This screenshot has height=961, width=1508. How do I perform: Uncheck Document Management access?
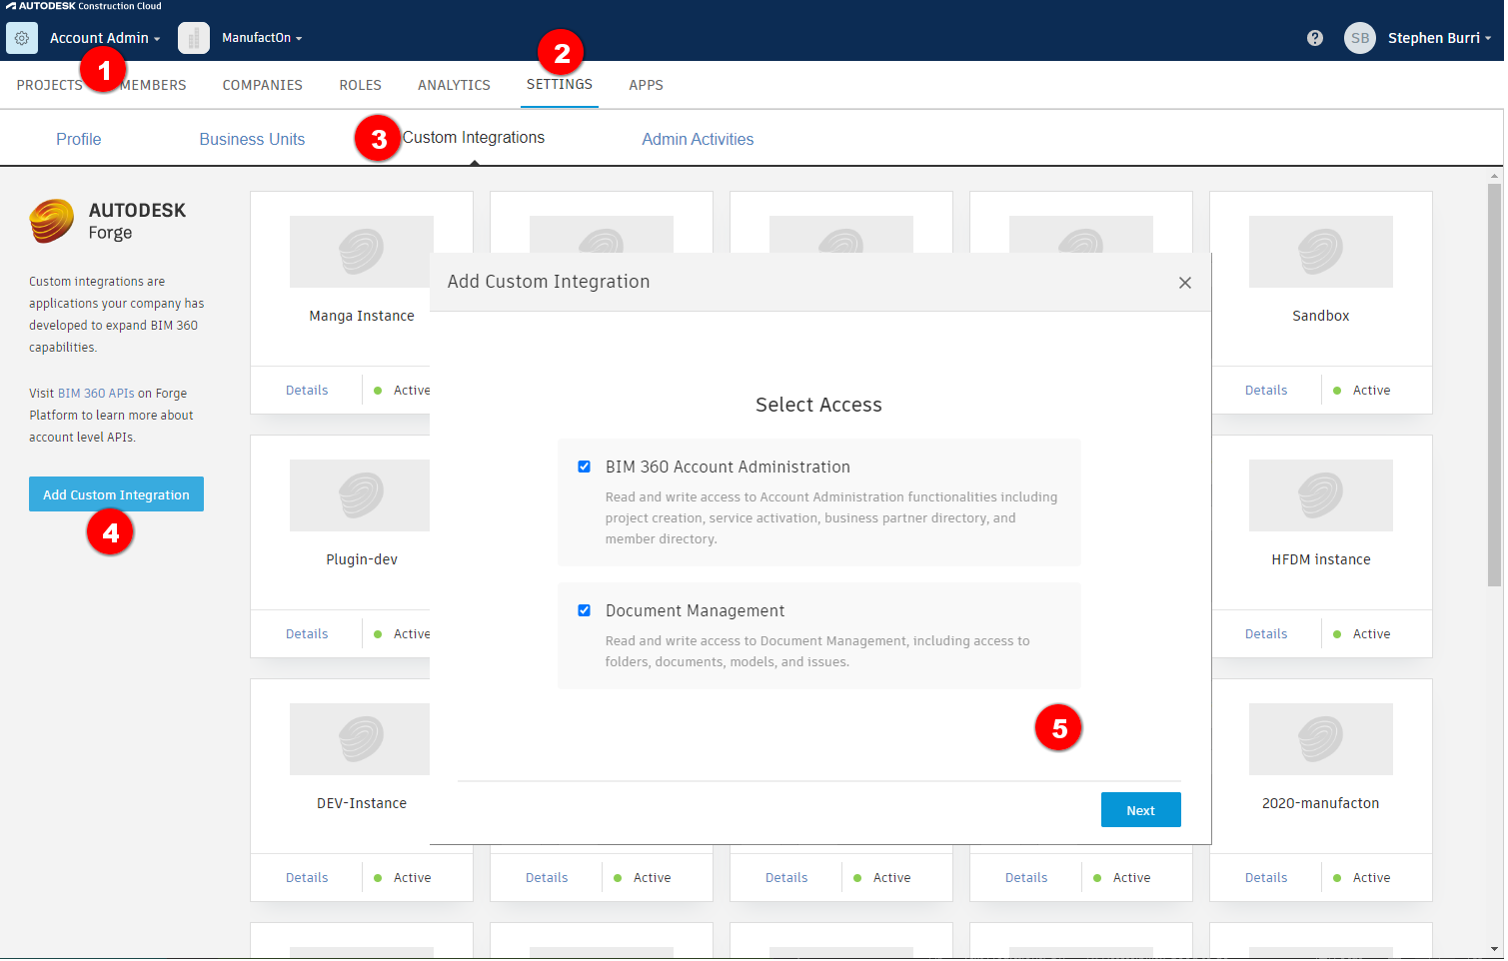pyautogui.click(x=584, y=610)
